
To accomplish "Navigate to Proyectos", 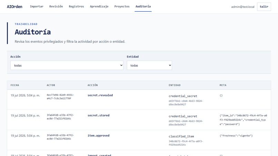I will (122, 7).
